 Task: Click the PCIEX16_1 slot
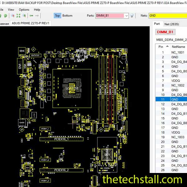tap(61, 139)
